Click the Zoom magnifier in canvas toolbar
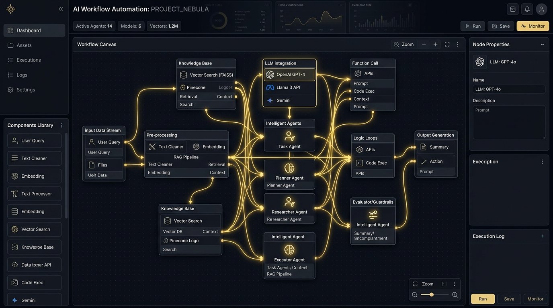 396,45
